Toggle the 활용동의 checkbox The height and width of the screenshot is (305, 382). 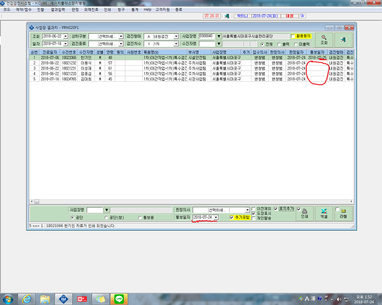coord(293,36)
